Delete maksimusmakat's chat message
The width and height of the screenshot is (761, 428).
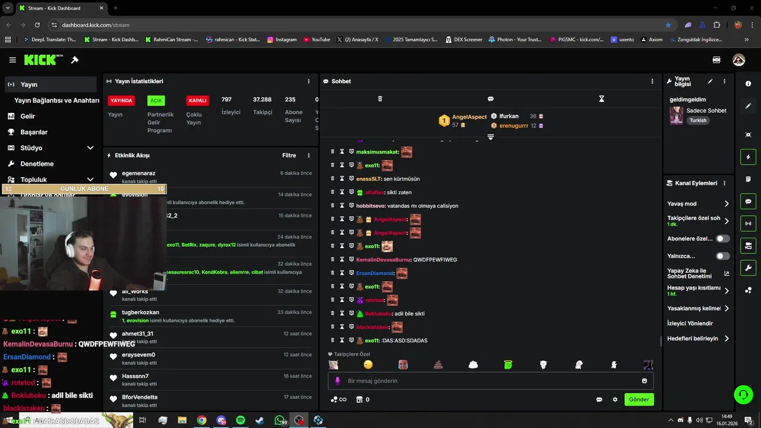coord(333,152)
